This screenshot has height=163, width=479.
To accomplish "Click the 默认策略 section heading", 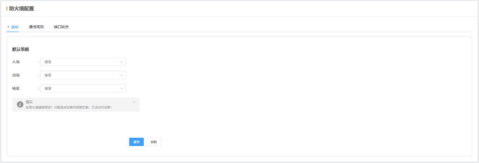I will (x=21, y=49).
